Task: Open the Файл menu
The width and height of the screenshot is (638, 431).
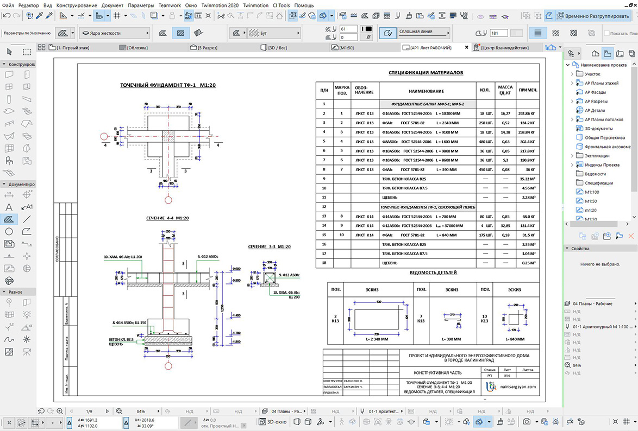Action: coord(8,5)
